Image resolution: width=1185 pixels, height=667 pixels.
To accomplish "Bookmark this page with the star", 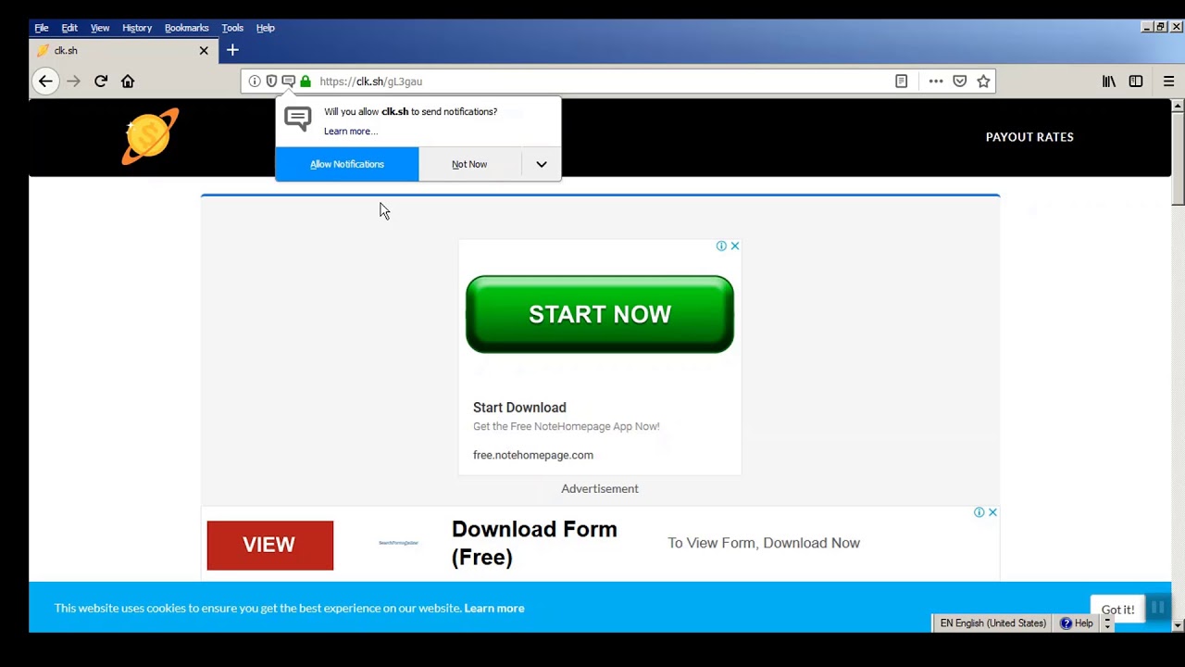I will (x=983, y=82).
